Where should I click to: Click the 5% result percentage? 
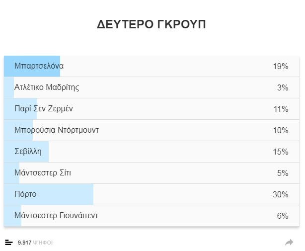tap(282, 173)
